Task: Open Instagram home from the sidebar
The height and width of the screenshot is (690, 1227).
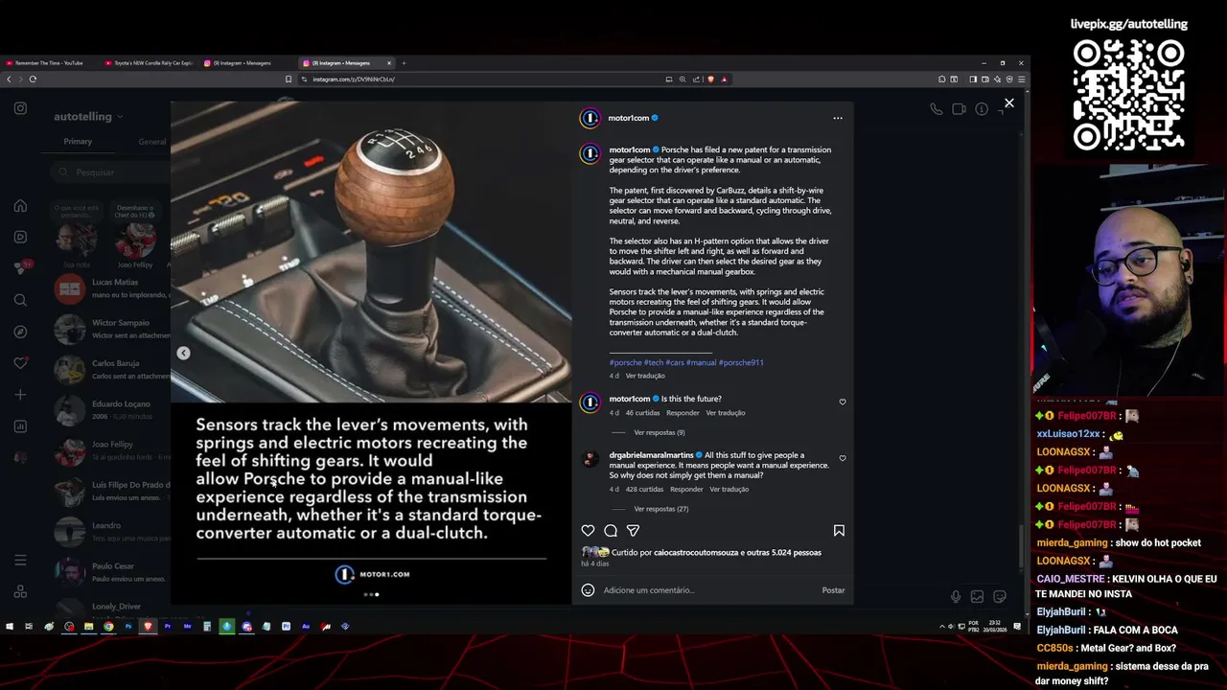Action: tap(20, 206)
